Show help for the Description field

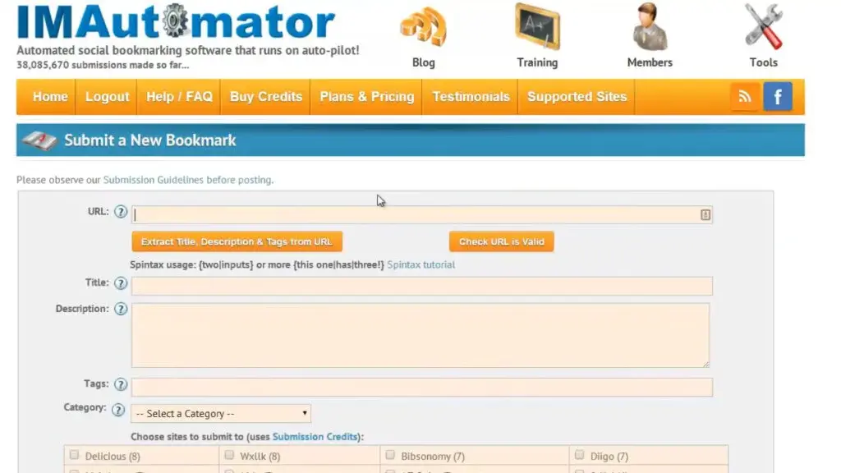(121, 309)
